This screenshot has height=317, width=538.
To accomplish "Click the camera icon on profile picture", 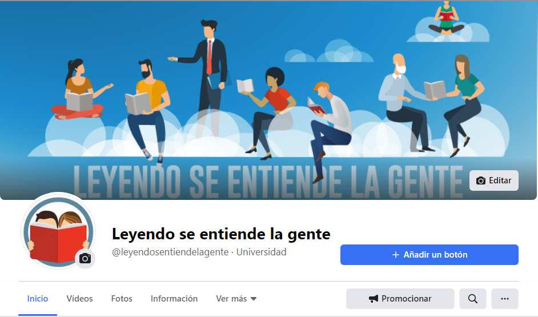I will (x=85, y=258).
